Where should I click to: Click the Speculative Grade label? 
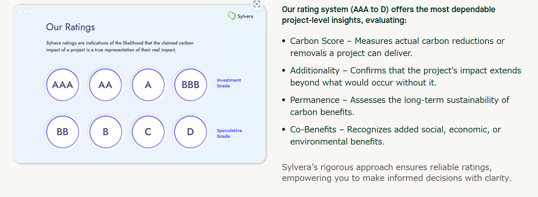pos(229,133)
